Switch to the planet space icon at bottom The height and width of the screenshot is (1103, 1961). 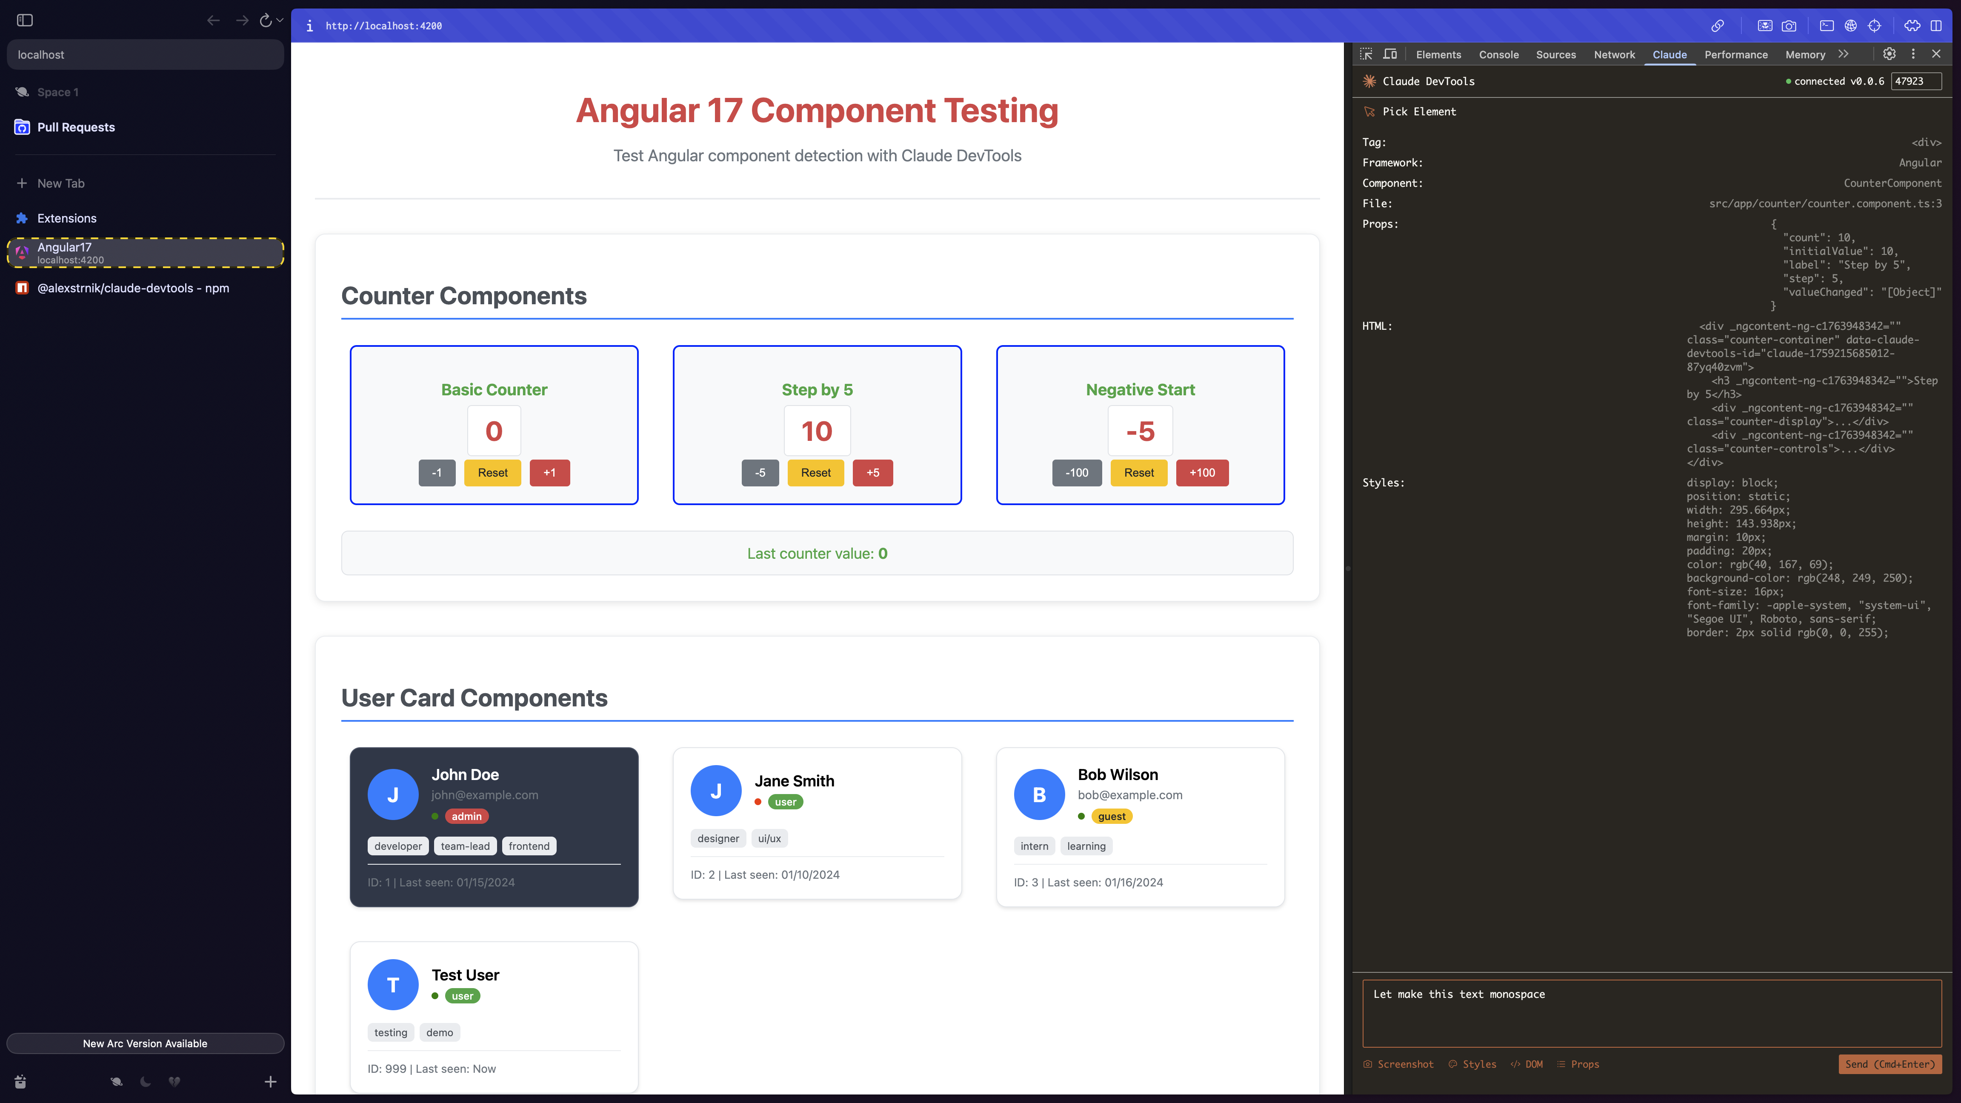click(117, 1082)
